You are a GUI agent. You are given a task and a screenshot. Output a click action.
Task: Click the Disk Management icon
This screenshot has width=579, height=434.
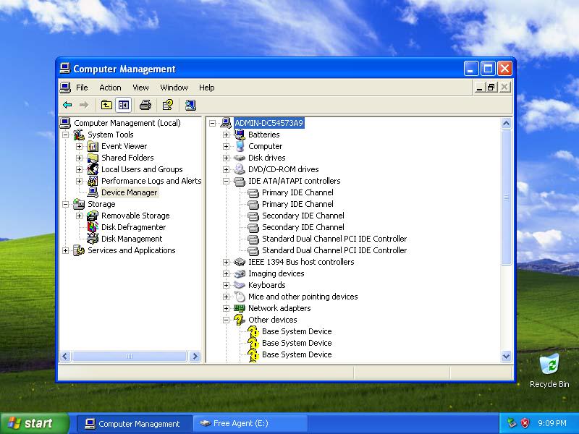tap(93, 239)
